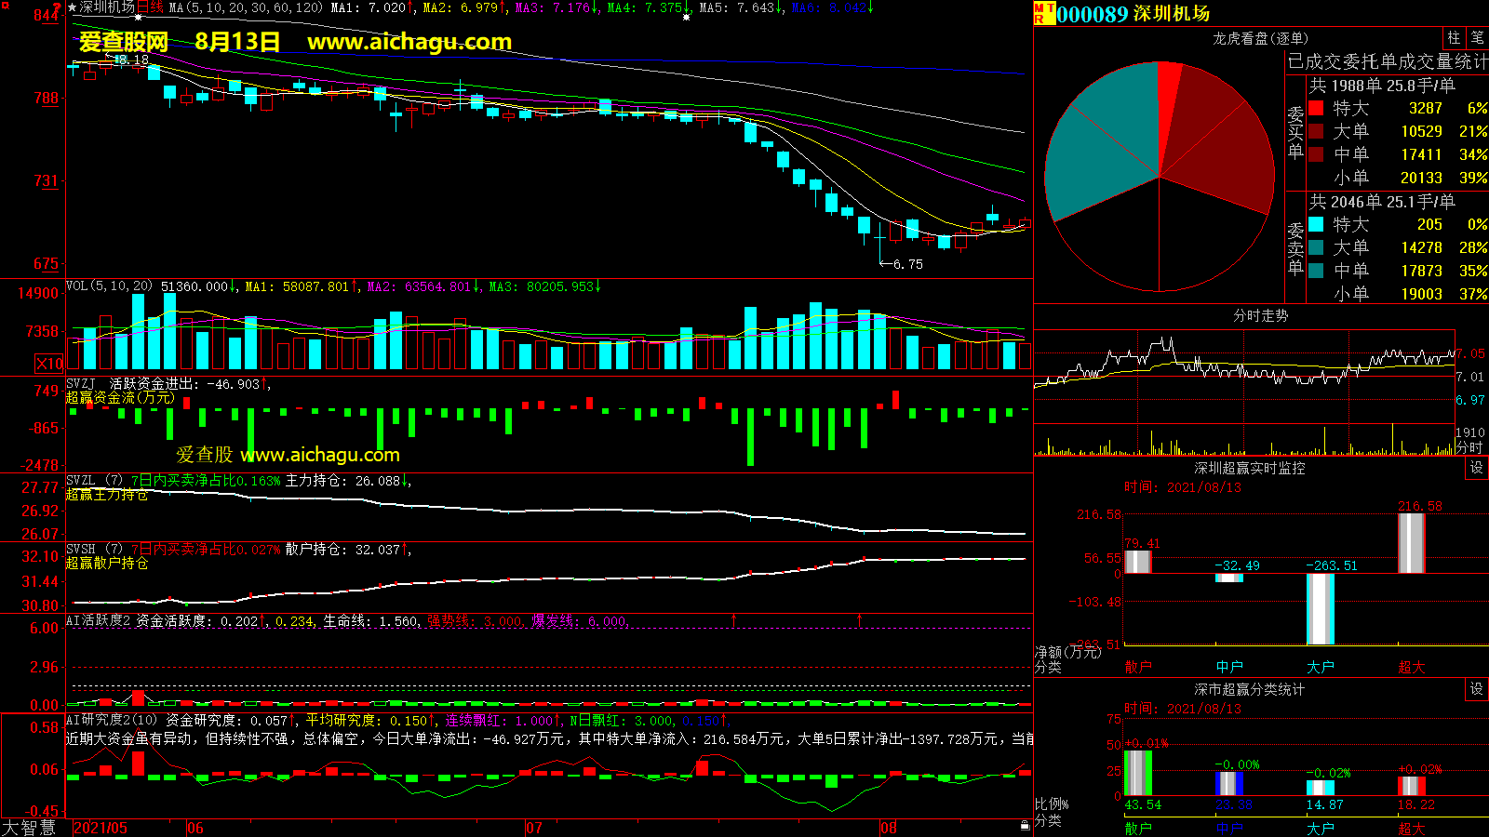
Task: Click the bright red 特大 buy-order swatch
Action: pos(1316,109)
